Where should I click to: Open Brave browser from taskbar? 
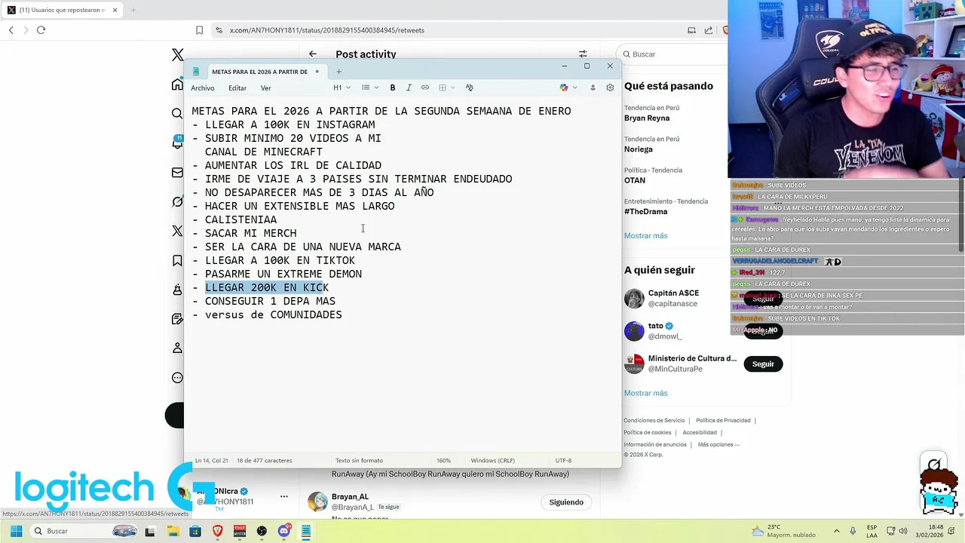(217, 531)
